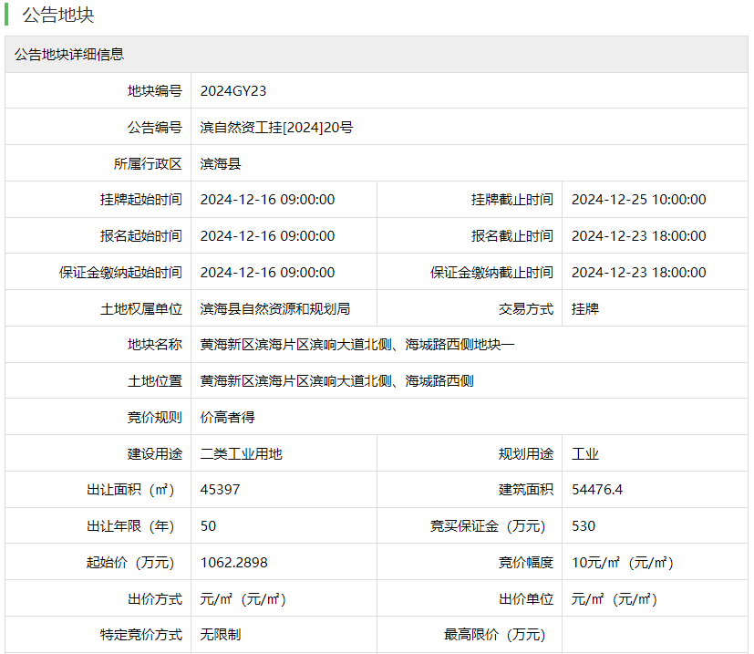The width and height of the screenshot is (754, 654).
Task: Select the 出价方式 value 元/㎡
Action: [243, 599]
